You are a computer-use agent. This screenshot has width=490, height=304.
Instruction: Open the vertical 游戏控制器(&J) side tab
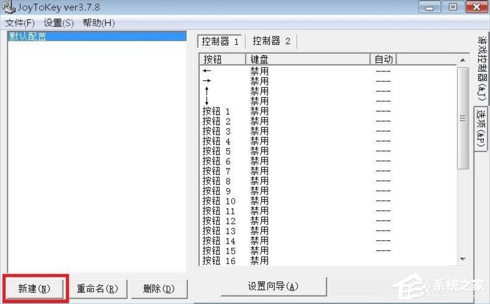(482, 69)
